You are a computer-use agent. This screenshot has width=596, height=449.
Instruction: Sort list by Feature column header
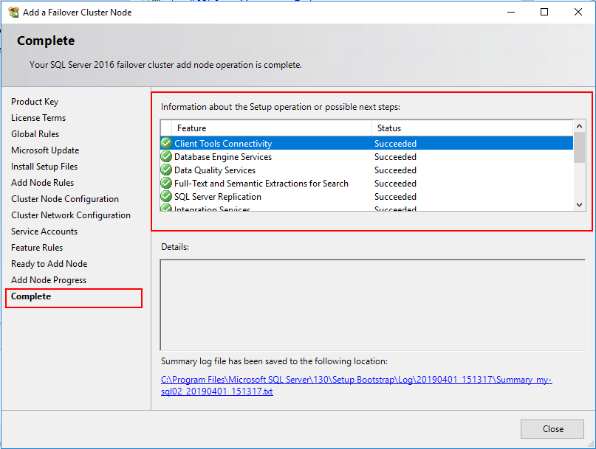click(272, 128)
